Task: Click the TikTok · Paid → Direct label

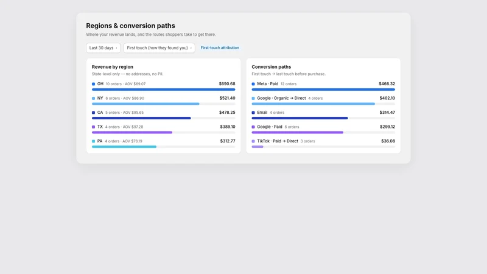Action: (278, 141)
